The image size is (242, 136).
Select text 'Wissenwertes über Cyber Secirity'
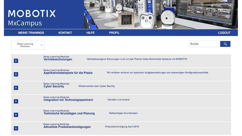[x=96, y=86]
